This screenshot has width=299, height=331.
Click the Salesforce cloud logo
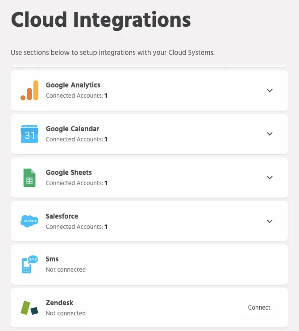(29, 221)
